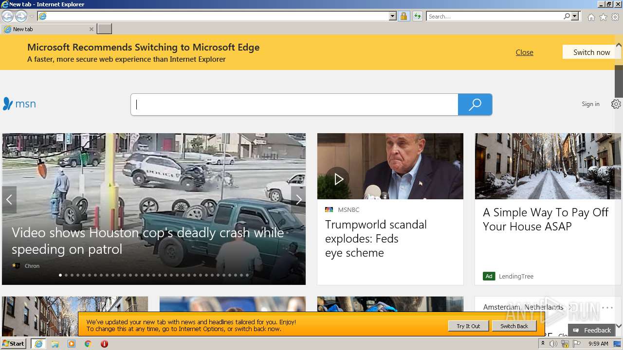Launch Chrome from the taskbar

88,344
